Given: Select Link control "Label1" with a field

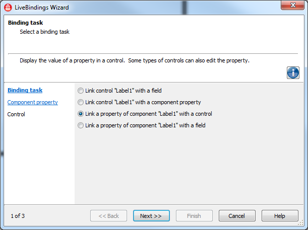Looking at the screenshot, I should pyautogui.click(x=119, y=91).
